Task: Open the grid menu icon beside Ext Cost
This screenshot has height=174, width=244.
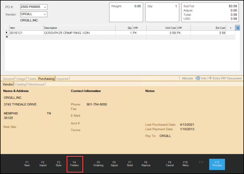Action: click(x=238, y=28)
